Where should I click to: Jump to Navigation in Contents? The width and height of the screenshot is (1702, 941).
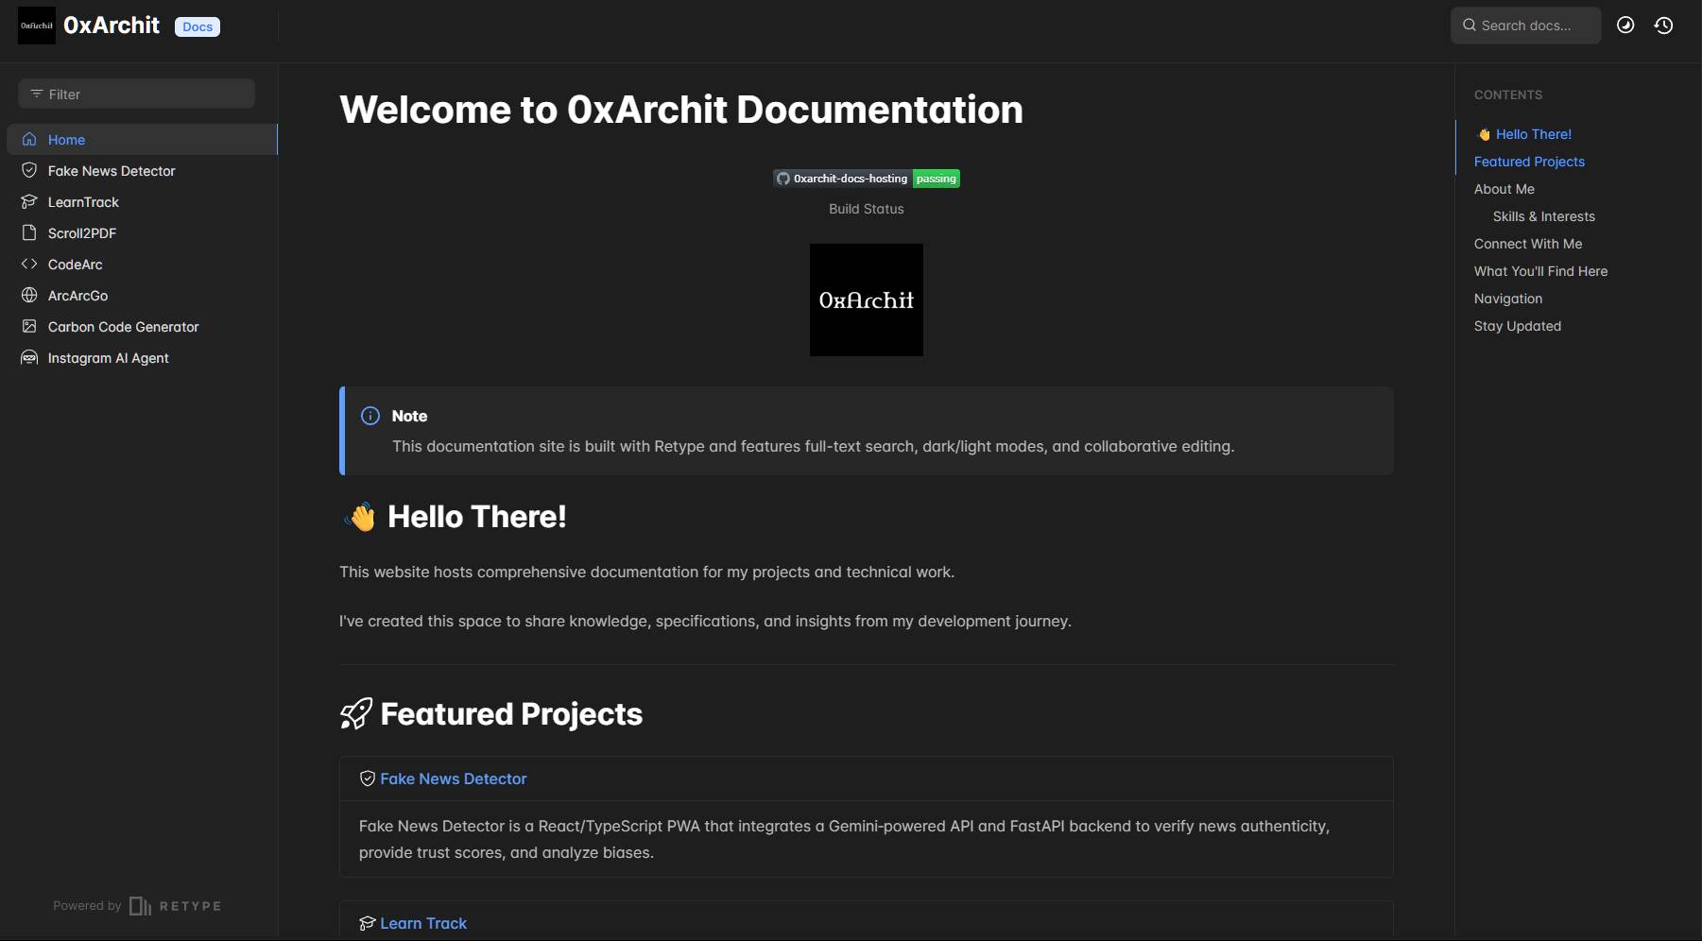point(1508,299)
